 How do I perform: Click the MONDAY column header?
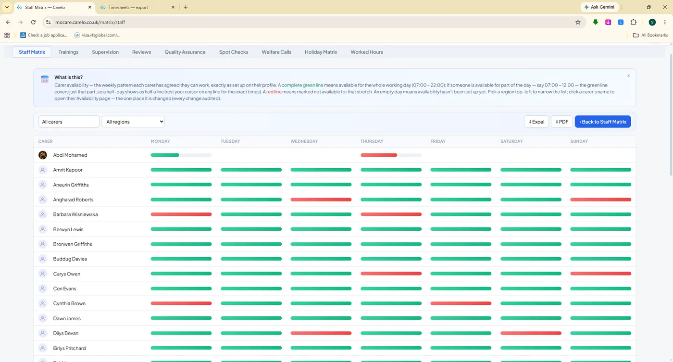click(x=161, y=141)
